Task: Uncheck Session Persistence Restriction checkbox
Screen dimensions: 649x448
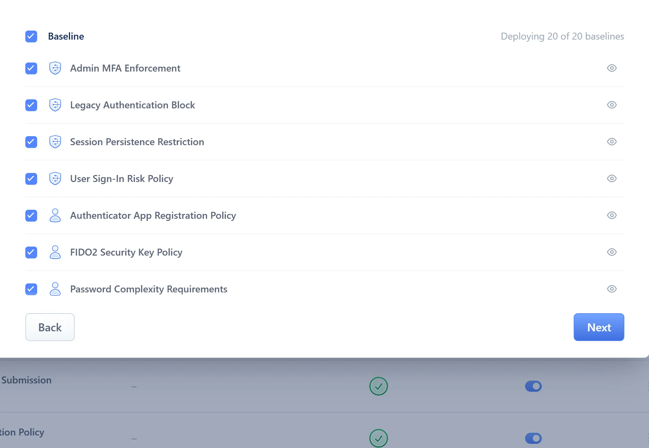Action: [x=31, y=142]
